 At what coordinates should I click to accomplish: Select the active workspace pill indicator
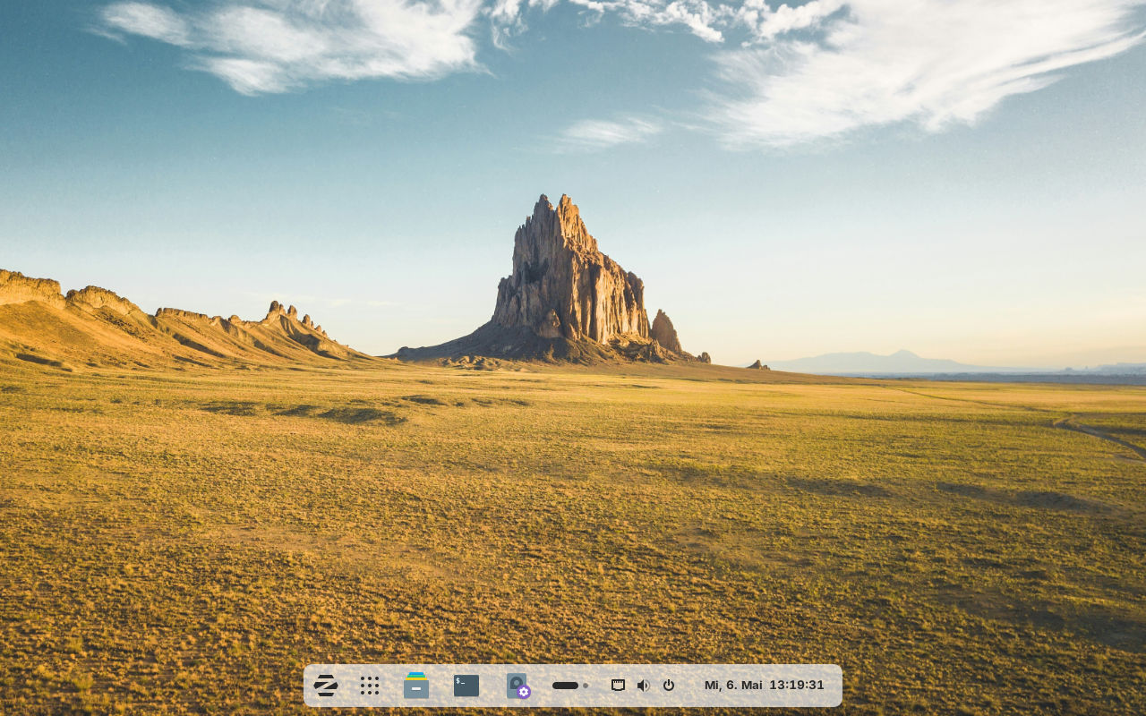click(x=565, y=686)
